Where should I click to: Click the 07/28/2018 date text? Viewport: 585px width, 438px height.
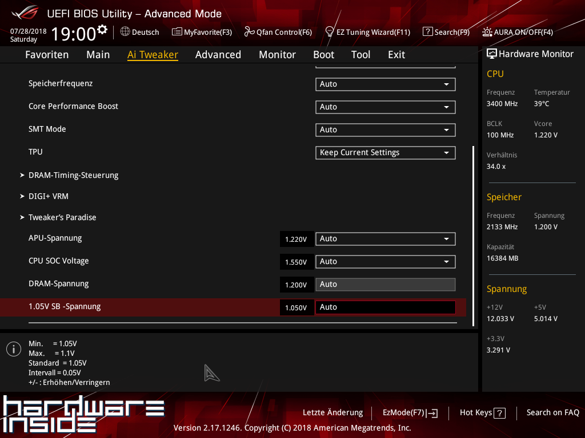click(x=29, y=31)
